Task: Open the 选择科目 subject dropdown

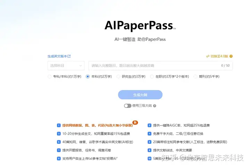Action: pyautogui.click(x=66, y=66)
